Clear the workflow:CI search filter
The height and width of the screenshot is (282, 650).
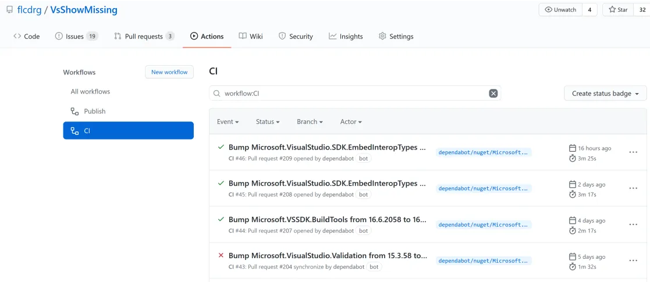click(x=493, y=94)
